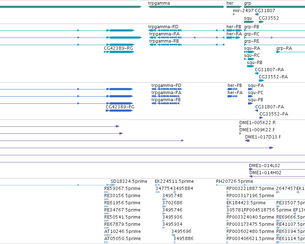Click the 3495934 EST feature
This screenshot has width=305, height=244.
(x=163, y=228)
